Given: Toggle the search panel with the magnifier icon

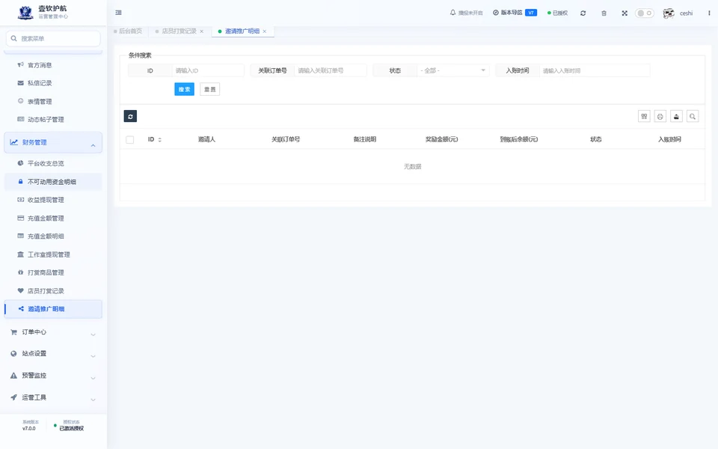Looking at the screenshot, I should pyautogui.click(x=693, y=117).
